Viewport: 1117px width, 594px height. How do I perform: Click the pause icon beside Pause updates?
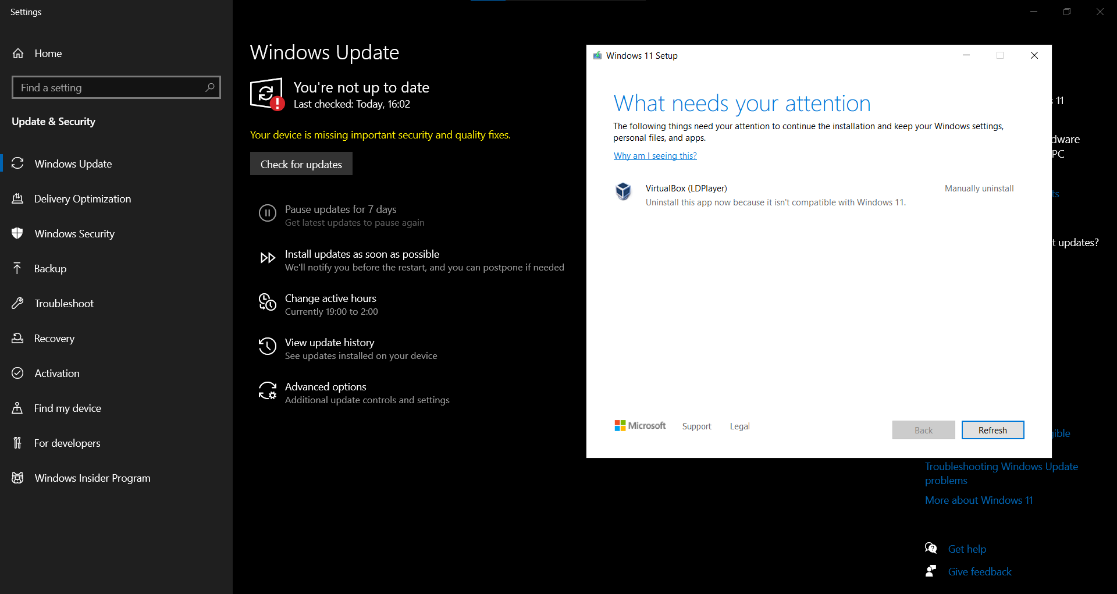[x=267, y=213]
